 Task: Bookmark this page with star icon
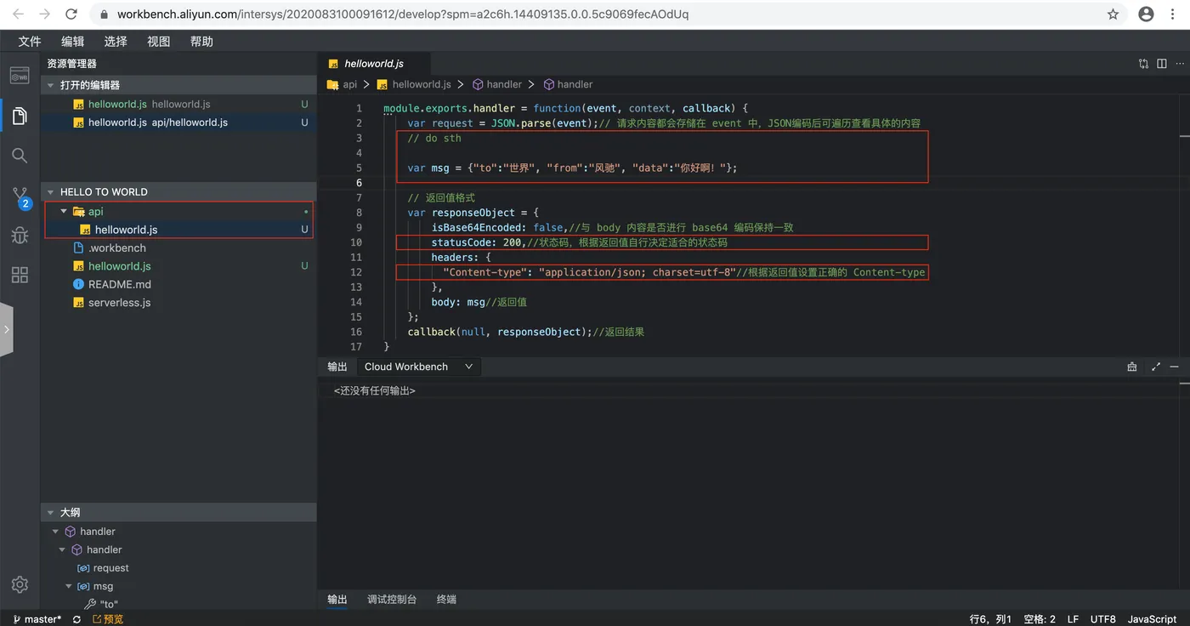(x=1113, y=14)
